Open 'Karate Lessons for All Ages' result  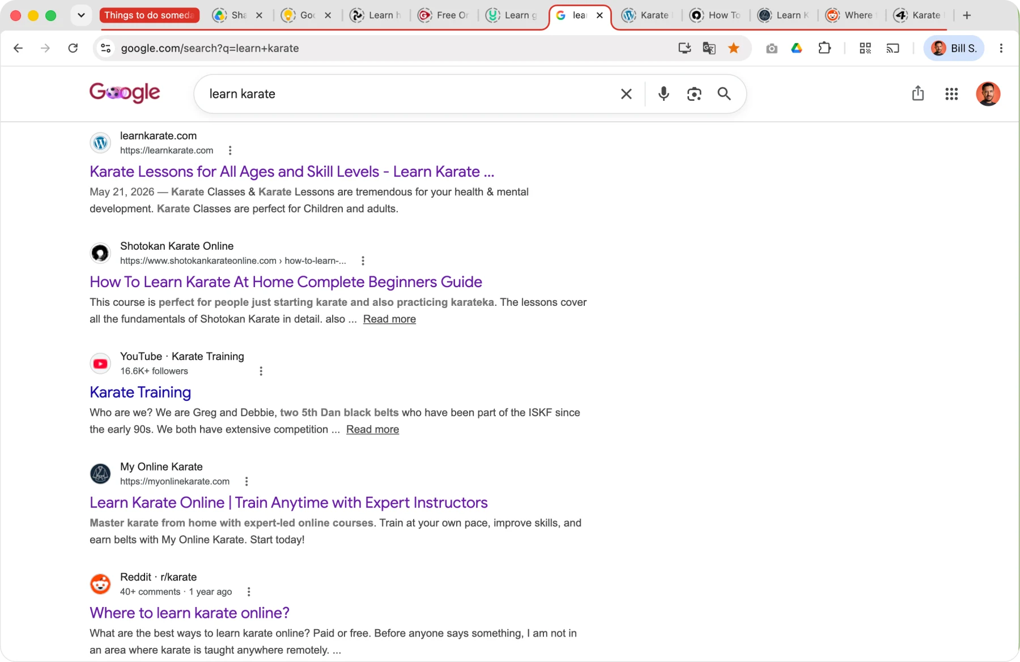[292, 172]
